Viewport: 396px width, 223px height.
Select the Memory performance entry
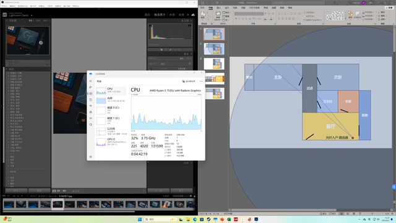[111, 100]
